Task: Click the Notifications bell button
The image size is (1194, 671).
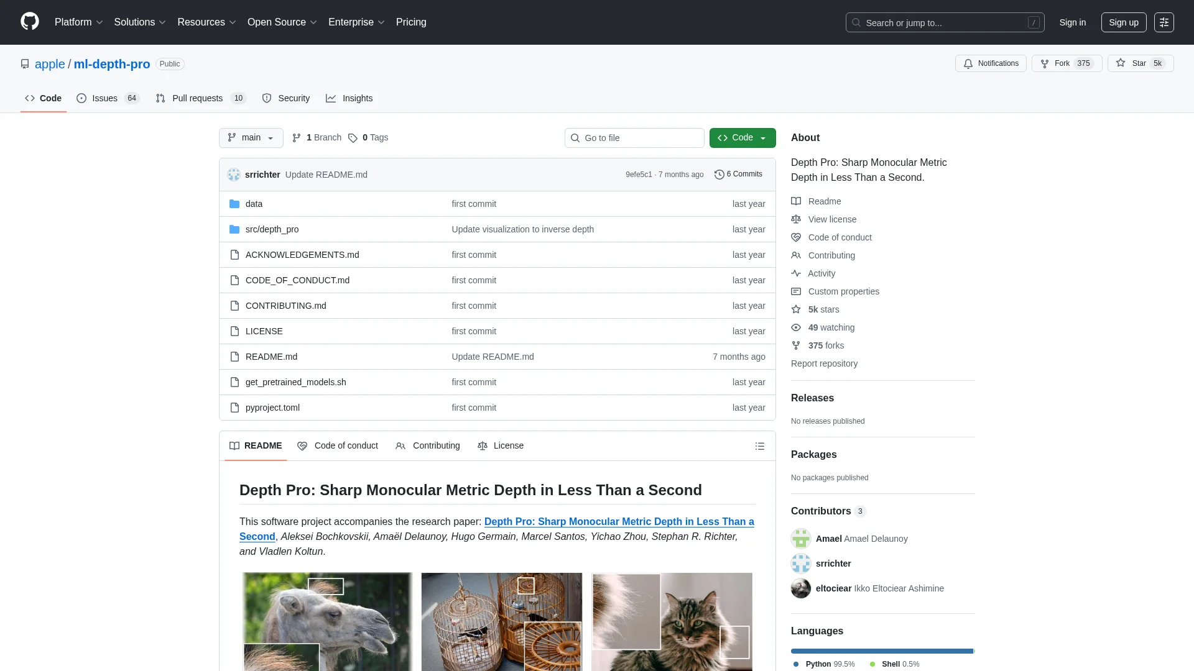Action: pos(991,63)
